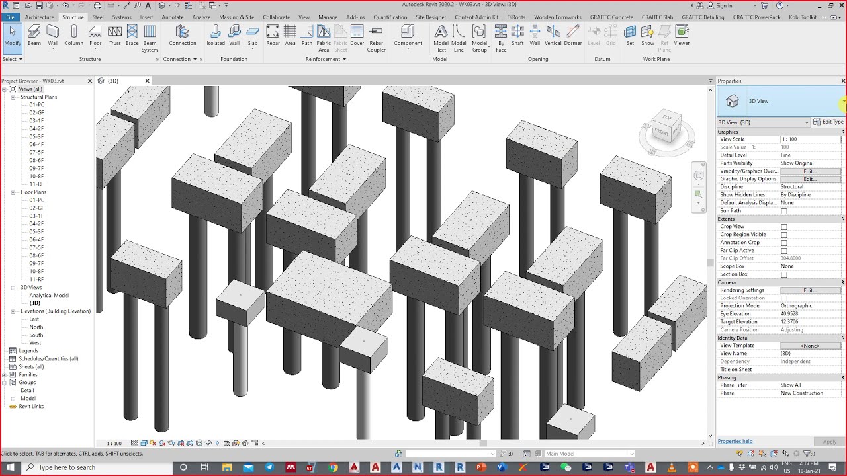Collapse the Floor Plans tree node
Viewport: 847px width, 476px height.
pyautogui.click(x=13, y=192)
